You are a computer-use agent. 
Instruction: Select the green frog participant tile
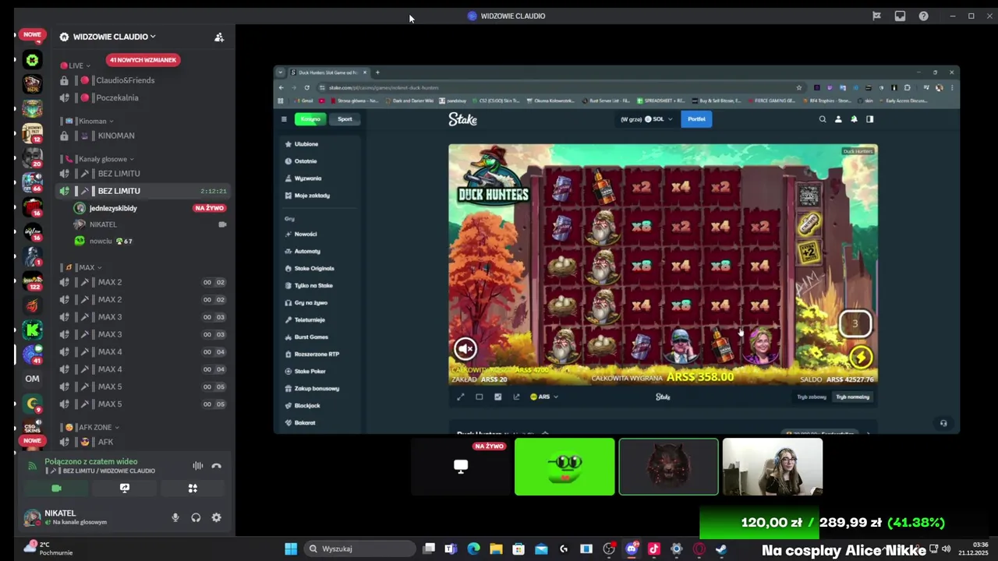pyautogui.click(x=564, y=467)
